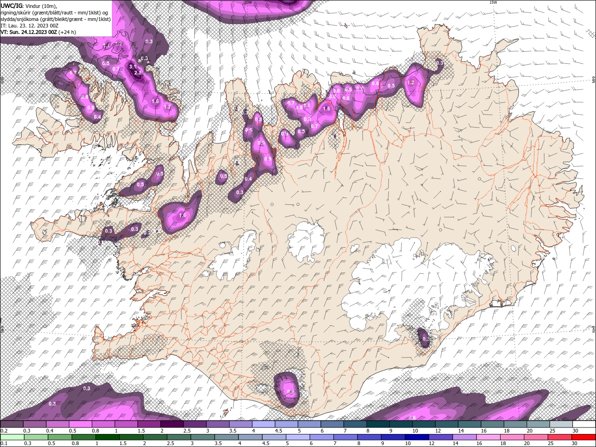
Task: Click lower legend violet swatch between 12 and 14
Action: click(x=440, y=437)
